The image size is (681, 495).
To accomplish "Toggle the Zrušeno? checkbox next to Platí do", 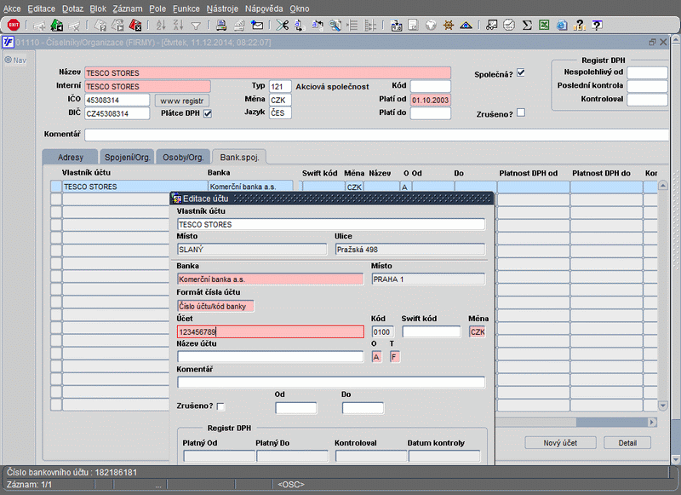I will click(521, 112).
